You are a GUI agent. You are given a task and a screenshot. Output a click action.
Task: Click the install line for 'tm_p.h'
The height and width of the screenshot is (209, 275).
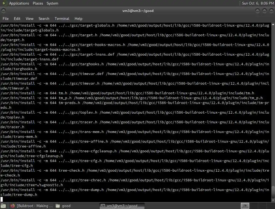click(132, 98)
